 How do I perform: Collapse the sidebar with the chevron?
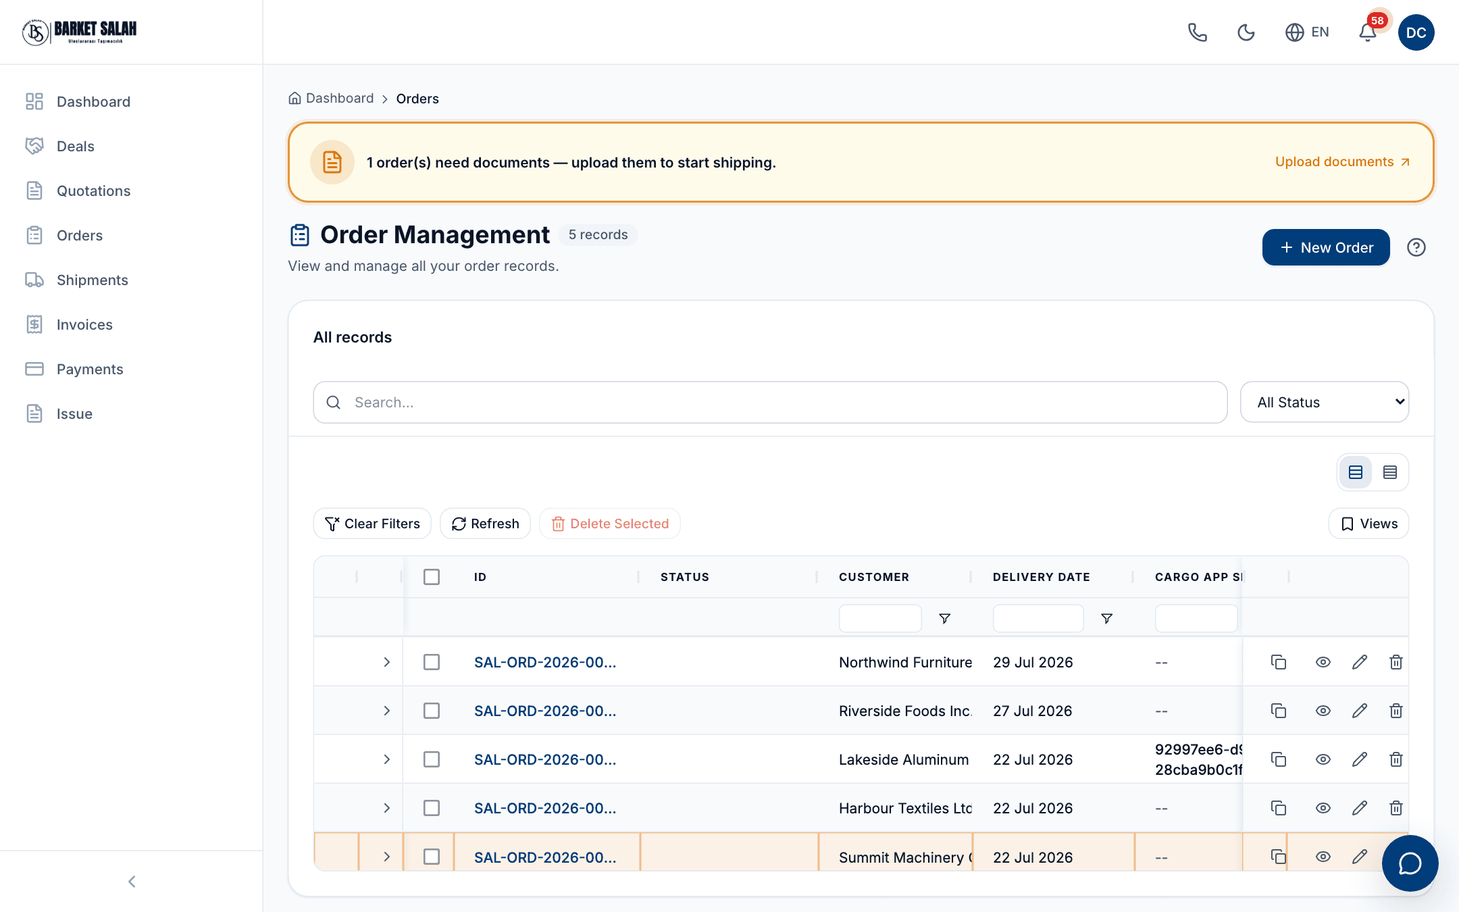[132, 882]
